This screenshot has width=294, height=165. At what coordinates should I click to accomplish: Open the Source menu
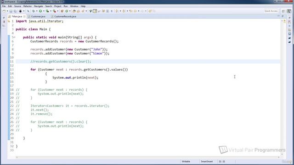(x=17, y=6)
